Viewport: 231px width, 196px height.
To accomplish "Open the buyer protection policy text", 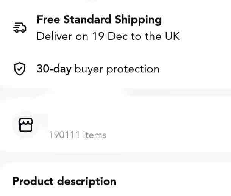I will [x=117, y=69].
